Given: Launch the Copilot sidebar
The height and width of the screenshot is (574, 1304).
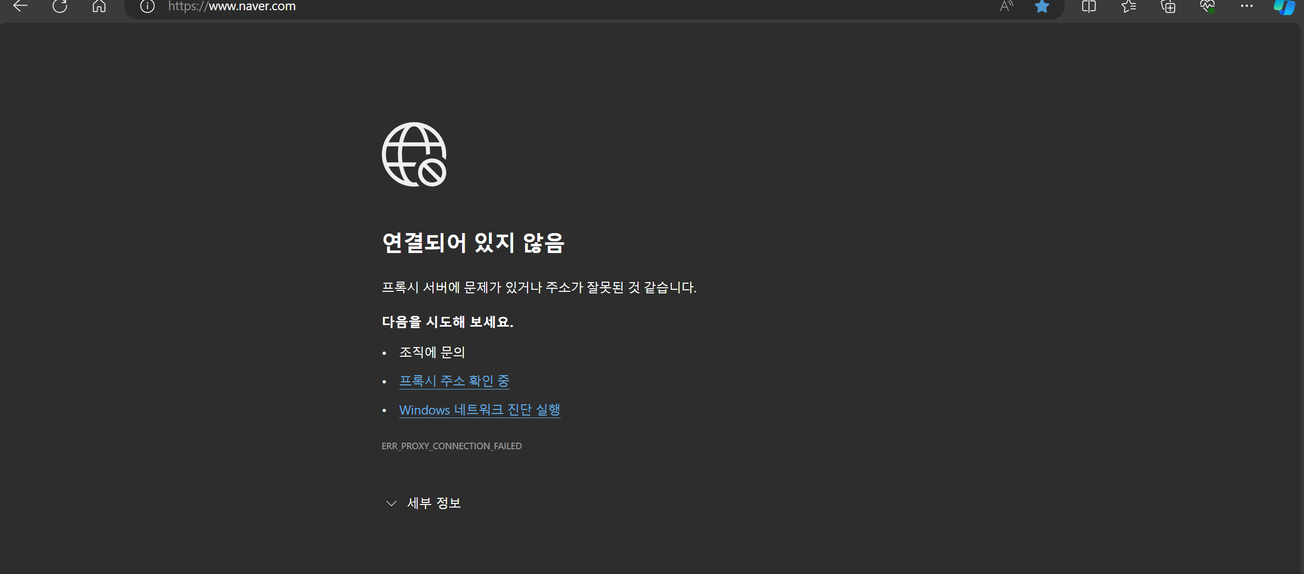Looking at the screenshot, I should pos(1284,7).
